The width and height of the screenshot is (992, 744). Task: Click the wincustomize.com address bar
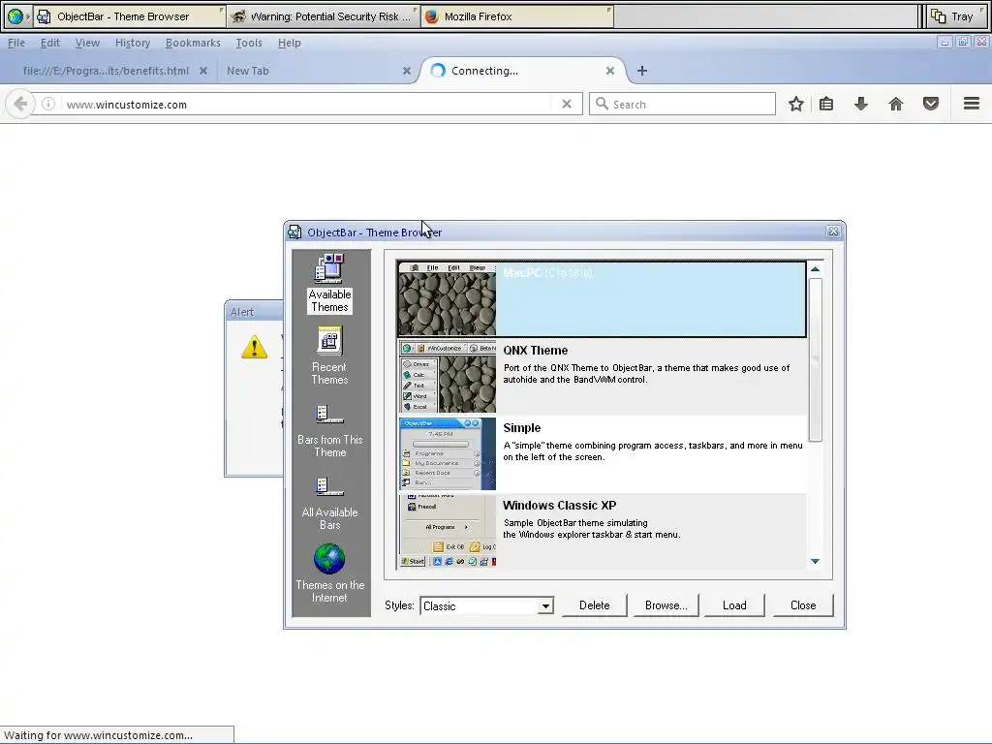point(305,105)
